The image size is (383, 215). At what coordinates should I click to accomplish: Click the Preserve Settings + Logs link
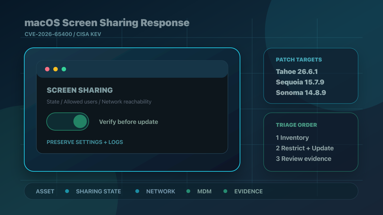click(x=85, y=142)
